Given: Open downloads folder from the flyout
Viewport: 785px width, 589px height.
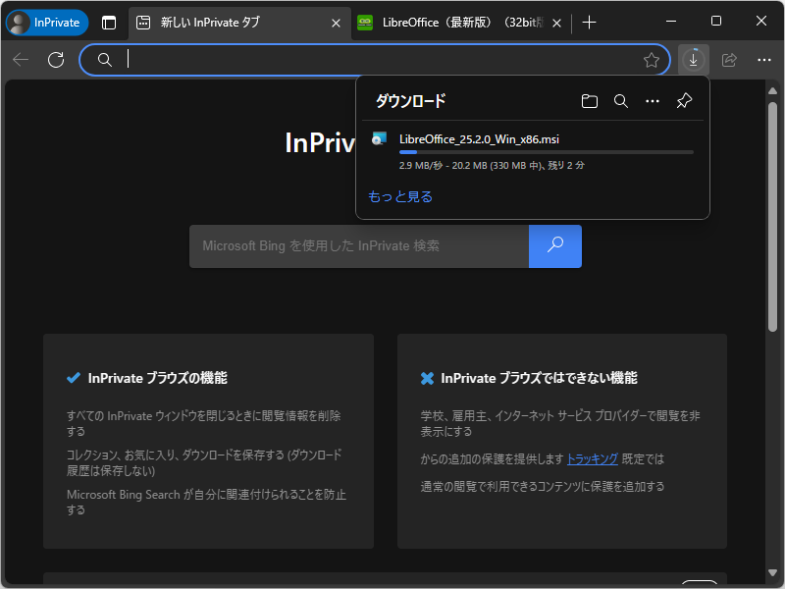Looking at the screenshot, I should coord(589,100).
